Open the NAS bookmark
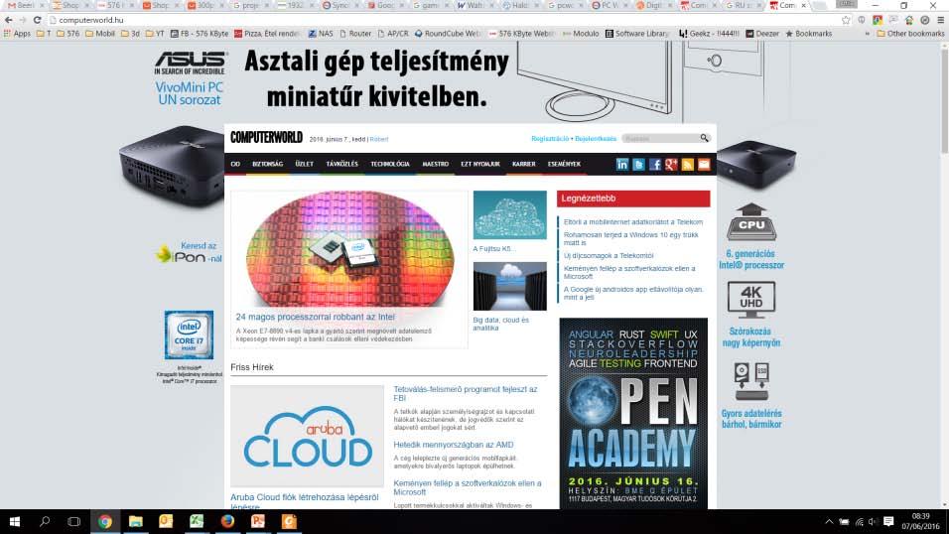 point(321,34)
